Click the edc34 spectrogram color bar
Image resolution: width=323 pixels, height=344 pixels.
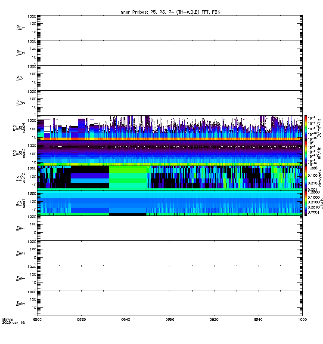(x=306, y=128)
